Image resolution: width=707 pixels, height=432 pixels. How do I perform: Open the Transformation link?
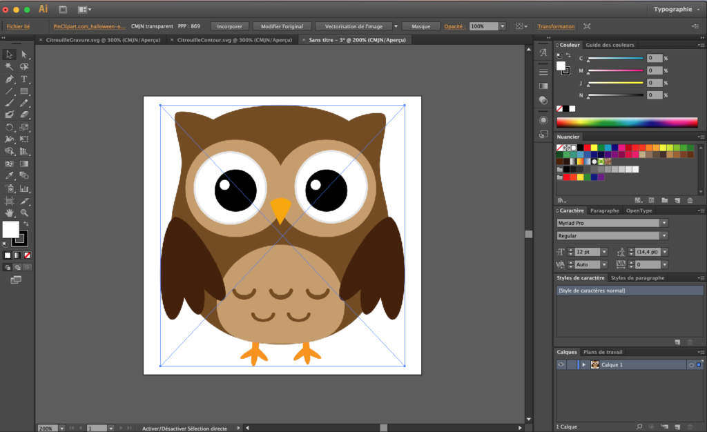click(x=556, y=26)
